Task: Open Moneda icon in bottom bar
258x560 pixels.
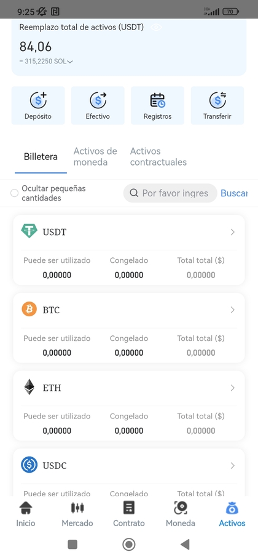Action: coord(181,508)
